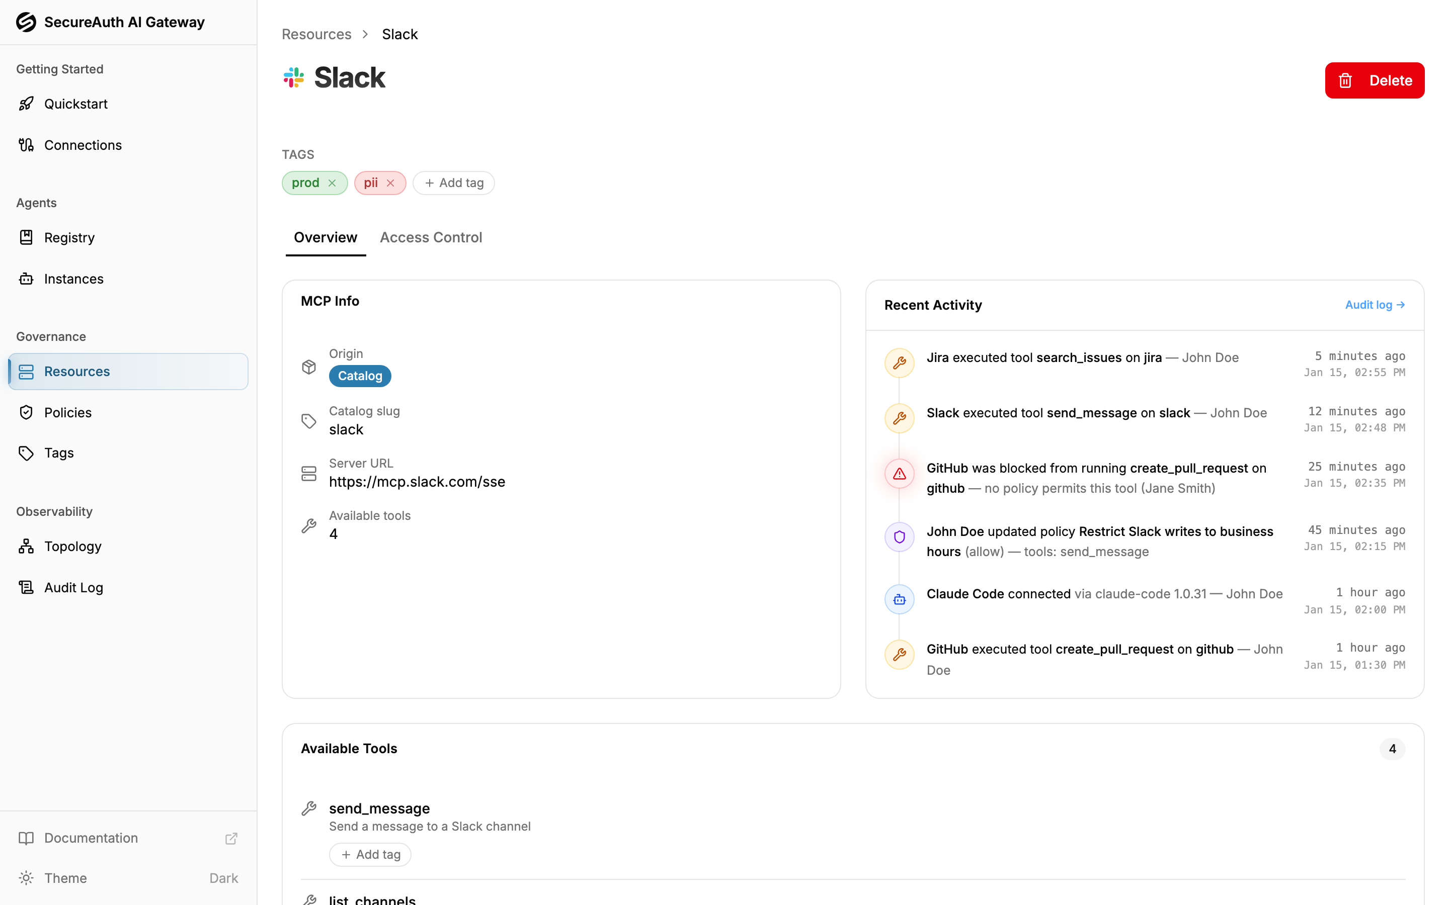This screenshot has width=1449, height=905.
Task: Open the Policies page
Action: (128, 412)
